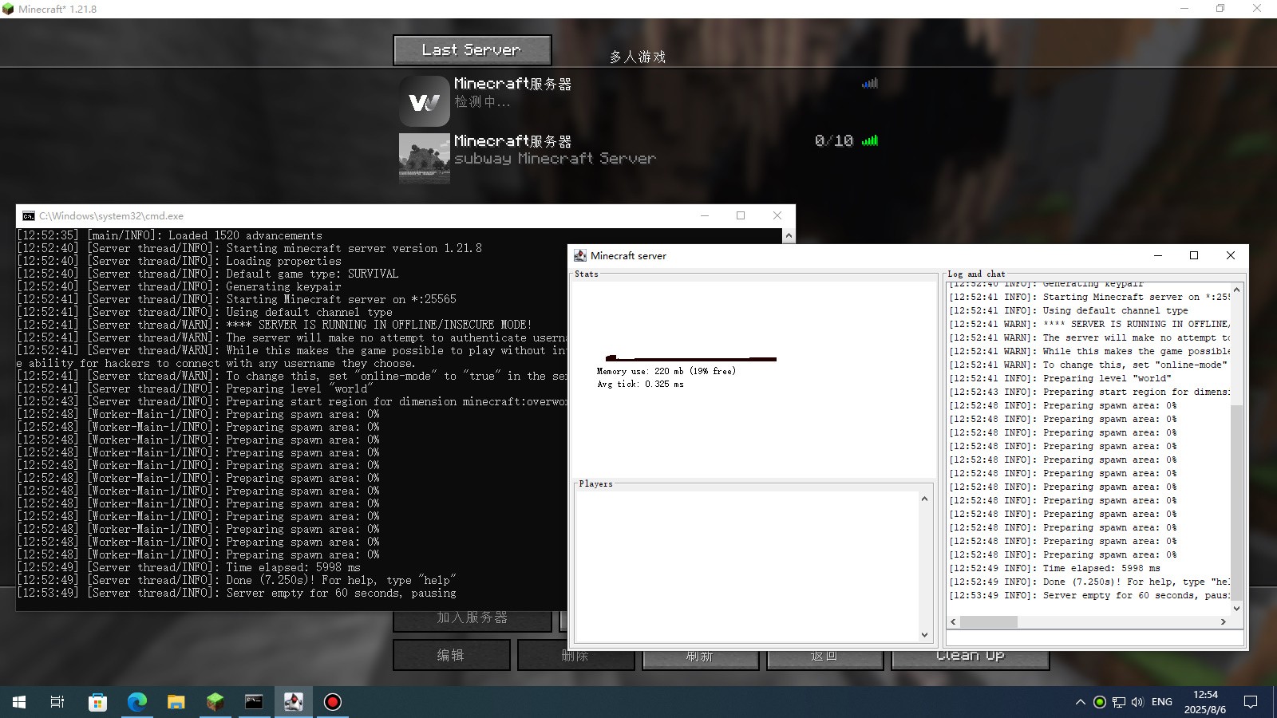
Task: Click right arrow of Log horizontal scrollbar
Action: click(1223, 621)
